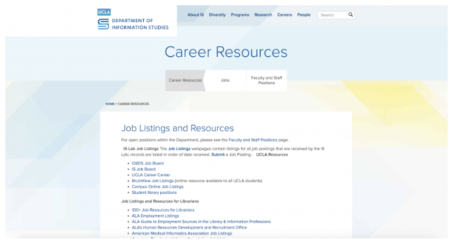
Task: Open the Programs menu item
Action: click(x=240, y=14)
